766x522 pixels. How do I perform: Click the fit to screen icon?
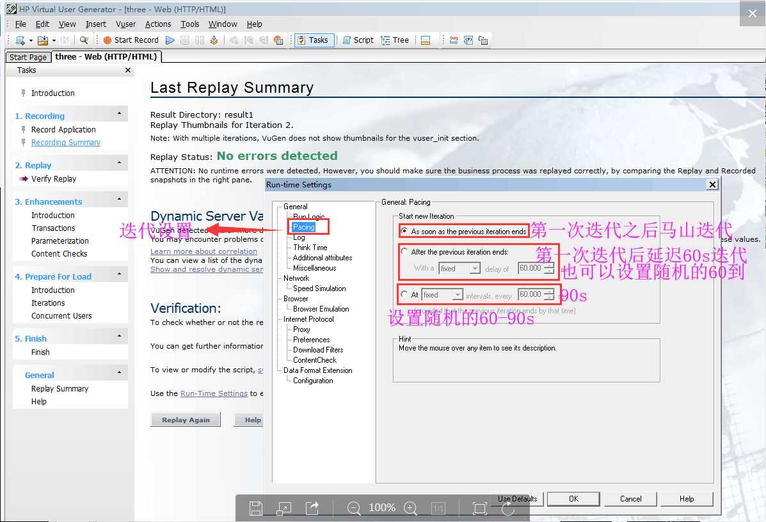[480, 509]
